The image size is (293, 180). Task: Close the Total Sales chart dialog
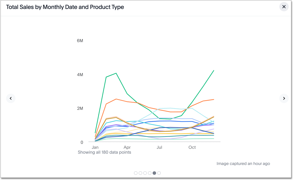click(x=284, y=7)
